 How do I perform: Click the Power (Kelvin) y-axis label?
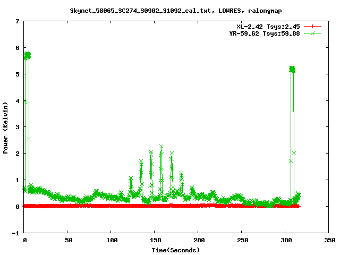5,128
